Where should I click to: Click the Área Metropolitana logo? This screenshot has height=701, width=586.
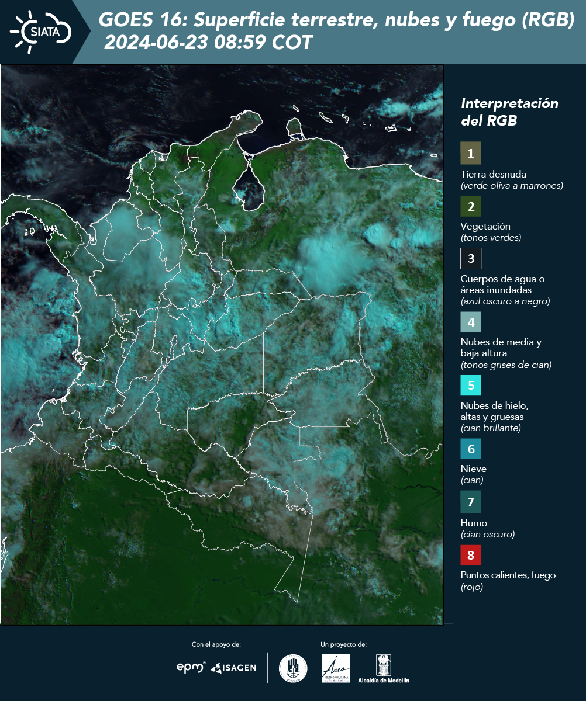pyautogui.click(x=336, y=668)
